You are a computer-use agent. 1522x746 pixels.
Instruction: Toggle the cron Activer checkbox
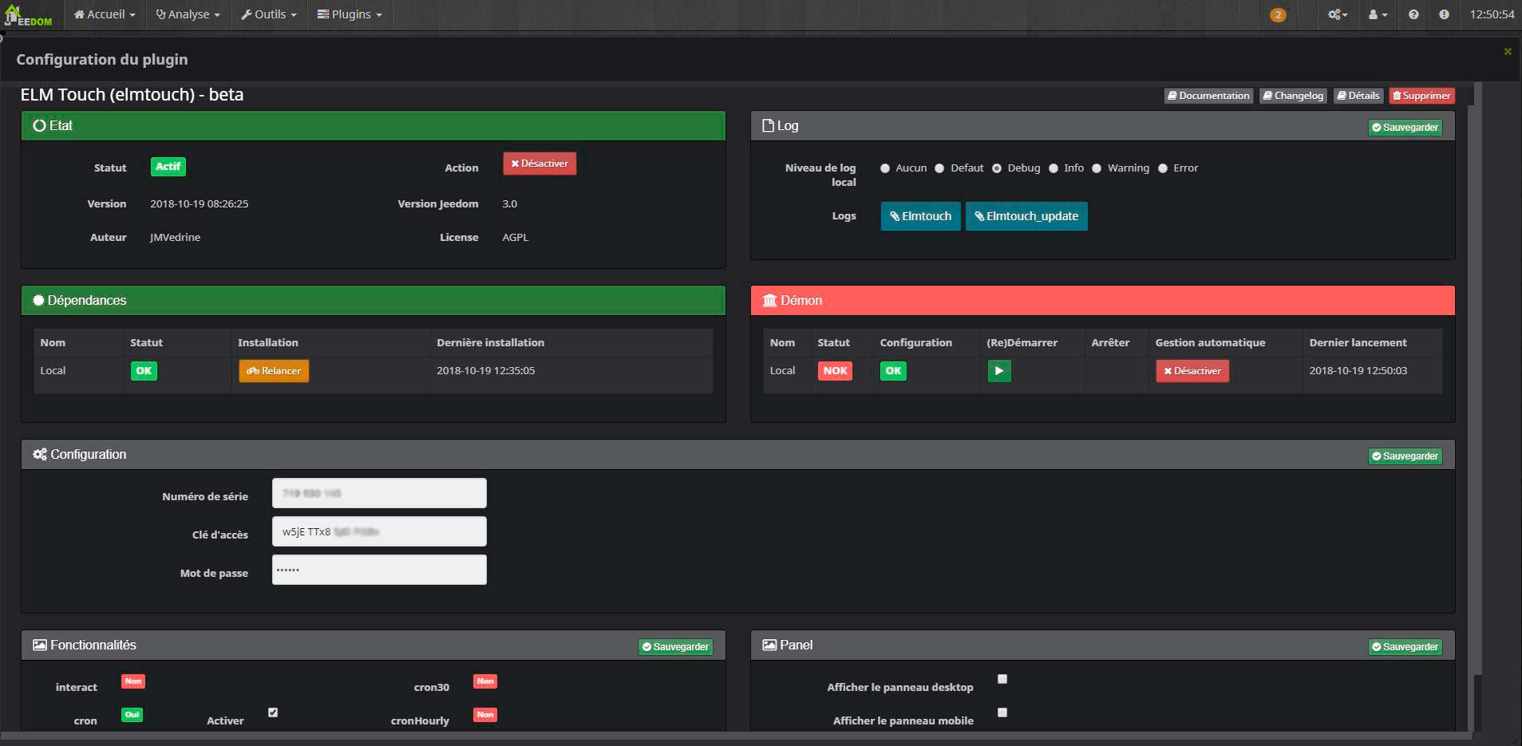point(273,712)
